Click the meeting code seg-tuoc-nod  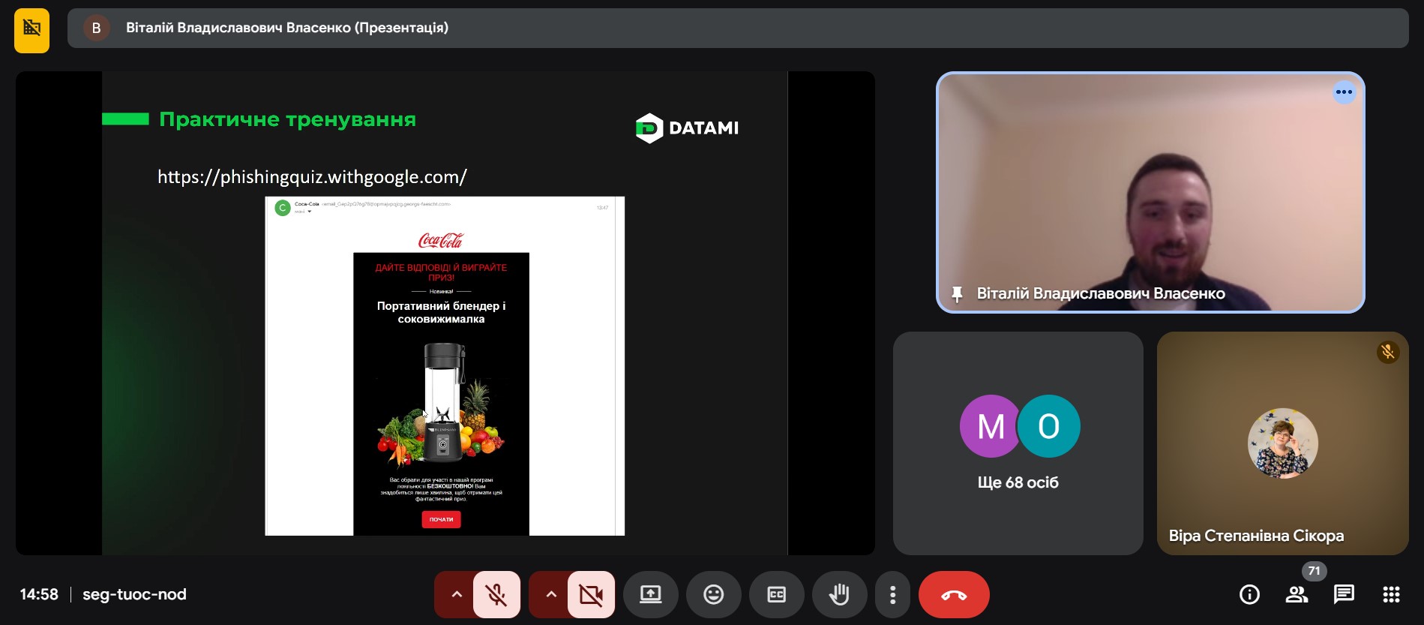[x=134, y=594]
